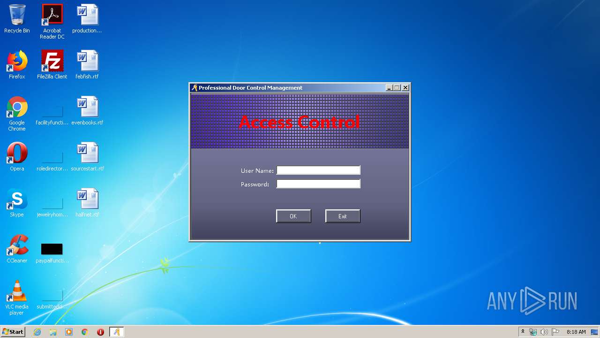
Task: Select the Google Chrome desktop shortcut
Action: [x=17, y=114]
